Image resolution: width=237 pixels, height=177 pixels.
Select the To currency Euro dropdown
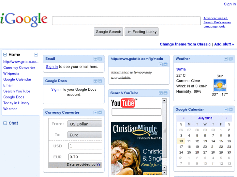tap(85, 135)
